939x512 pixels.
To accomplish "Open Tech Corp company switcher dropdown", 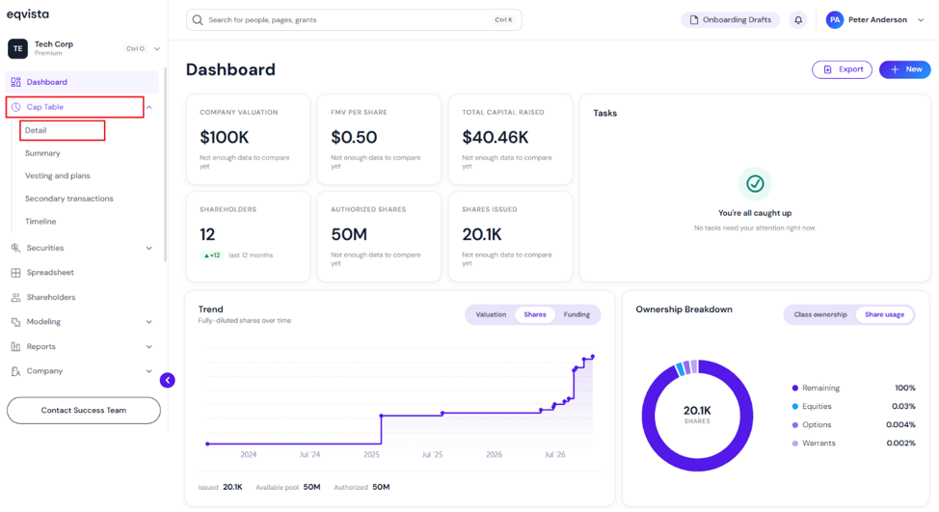I will click(157, 49).
